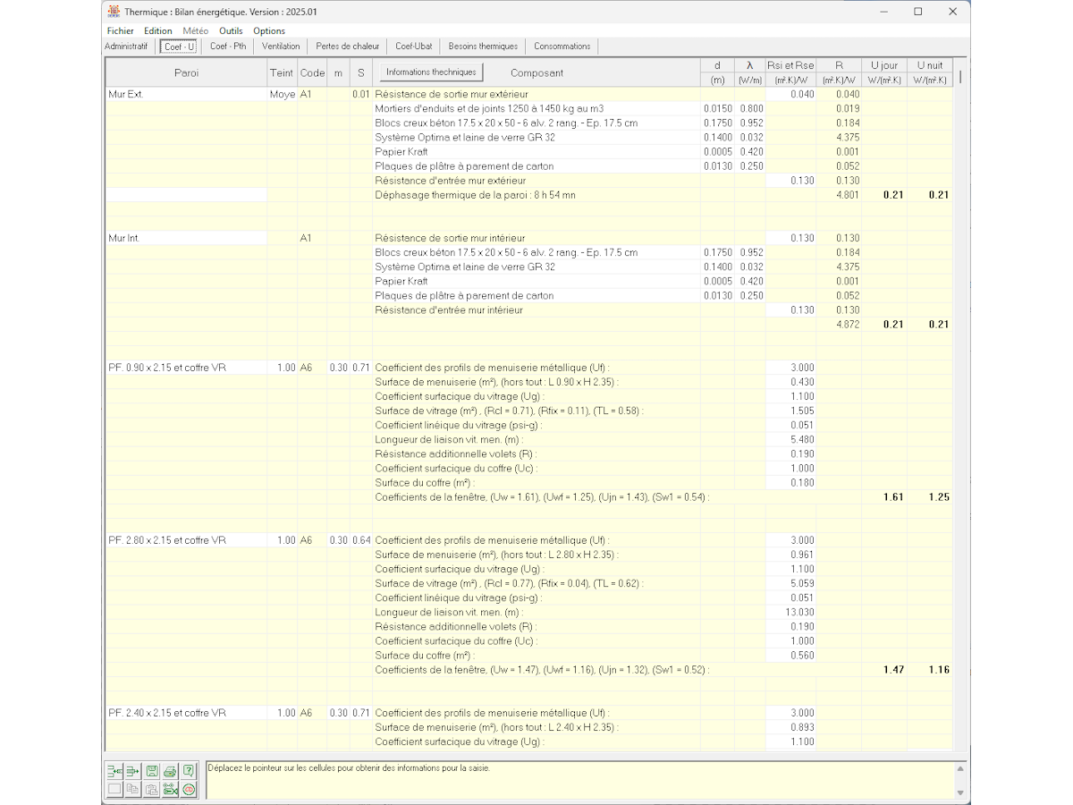Viewport: 1073px width, 805px height.
Task: Switch to the Ventilation tab
Action: click(x=281, y=47)
